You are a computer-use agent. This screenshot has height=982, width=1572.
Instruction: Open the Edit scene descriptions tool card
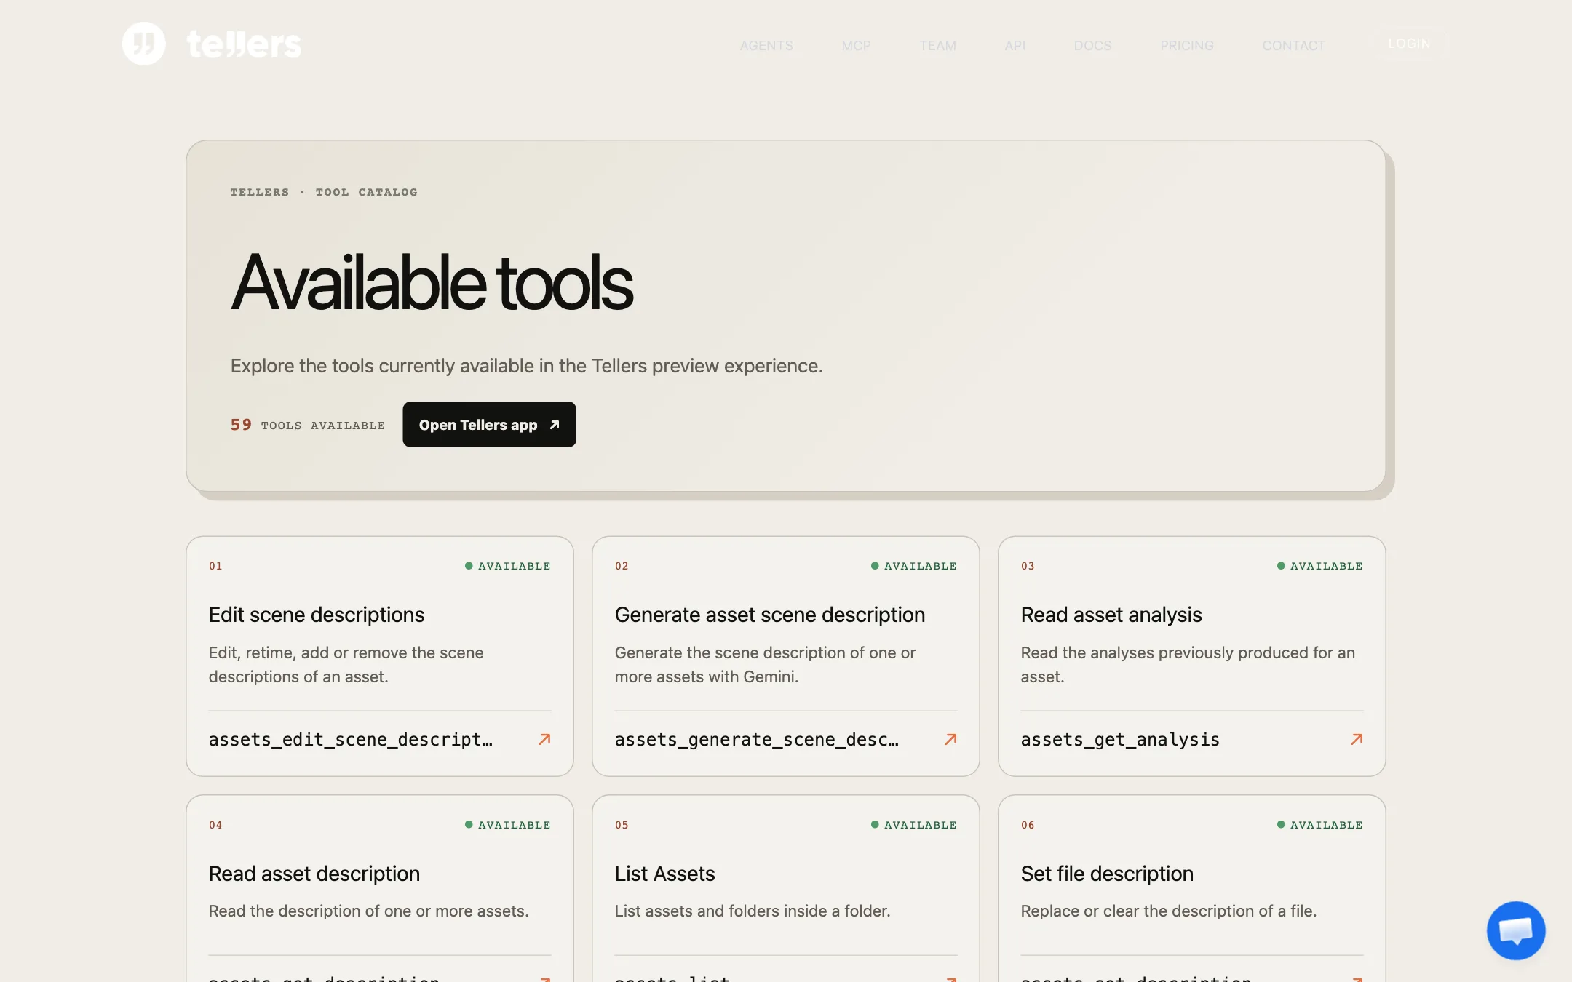(x=379, y=656)
